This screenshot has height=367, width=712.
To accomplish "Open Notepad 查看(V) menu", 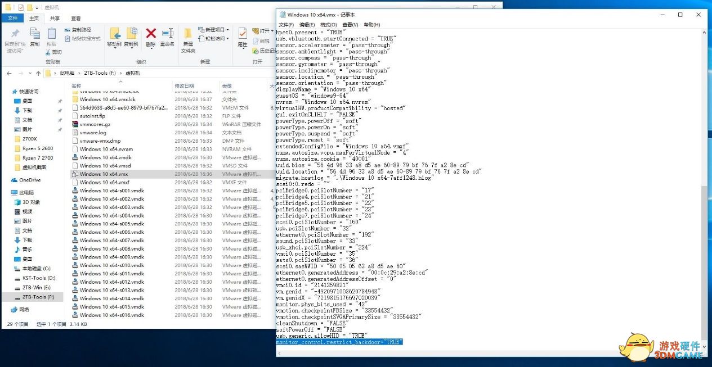I will click(350, 25).
